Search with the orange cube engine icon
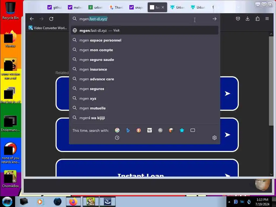The image size is (276, 207). click(171, 130)
